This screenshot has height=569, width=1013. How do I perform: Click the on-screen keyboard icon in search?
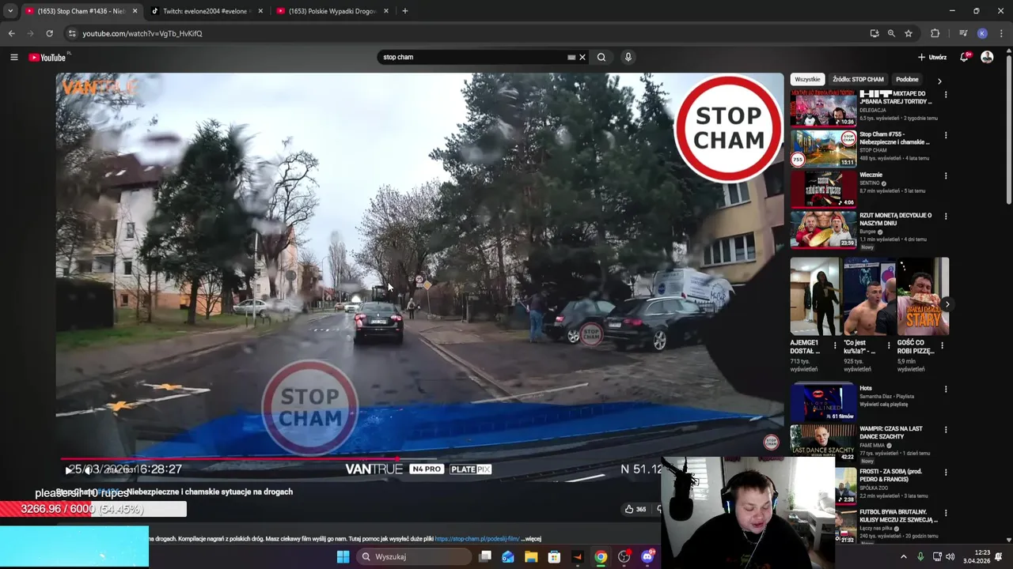[571, 57]
